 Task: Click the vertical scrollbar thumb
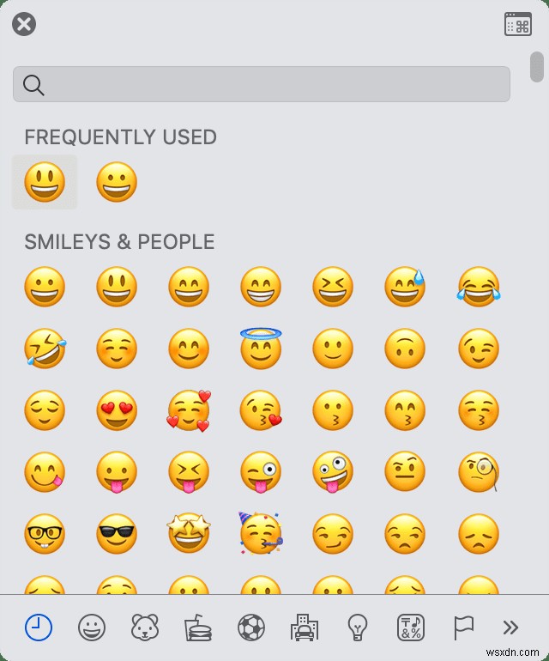pyautogui.click(x=537, y=67)
